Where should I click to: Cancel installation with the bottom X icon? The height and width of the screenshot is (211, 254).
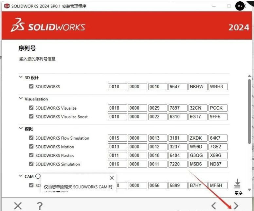(18, 206)
